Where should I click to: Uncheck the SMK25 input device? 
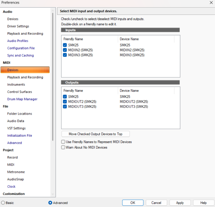pyautogui.click(x=65, y=45)
